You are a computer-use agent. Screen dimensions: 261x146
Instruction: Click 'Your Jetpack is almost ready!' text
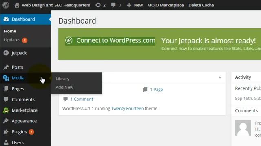click(208, 41)
